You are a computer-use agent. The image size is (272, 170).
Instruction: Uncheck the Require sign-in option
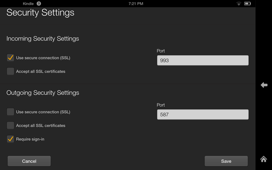point(11,139)
